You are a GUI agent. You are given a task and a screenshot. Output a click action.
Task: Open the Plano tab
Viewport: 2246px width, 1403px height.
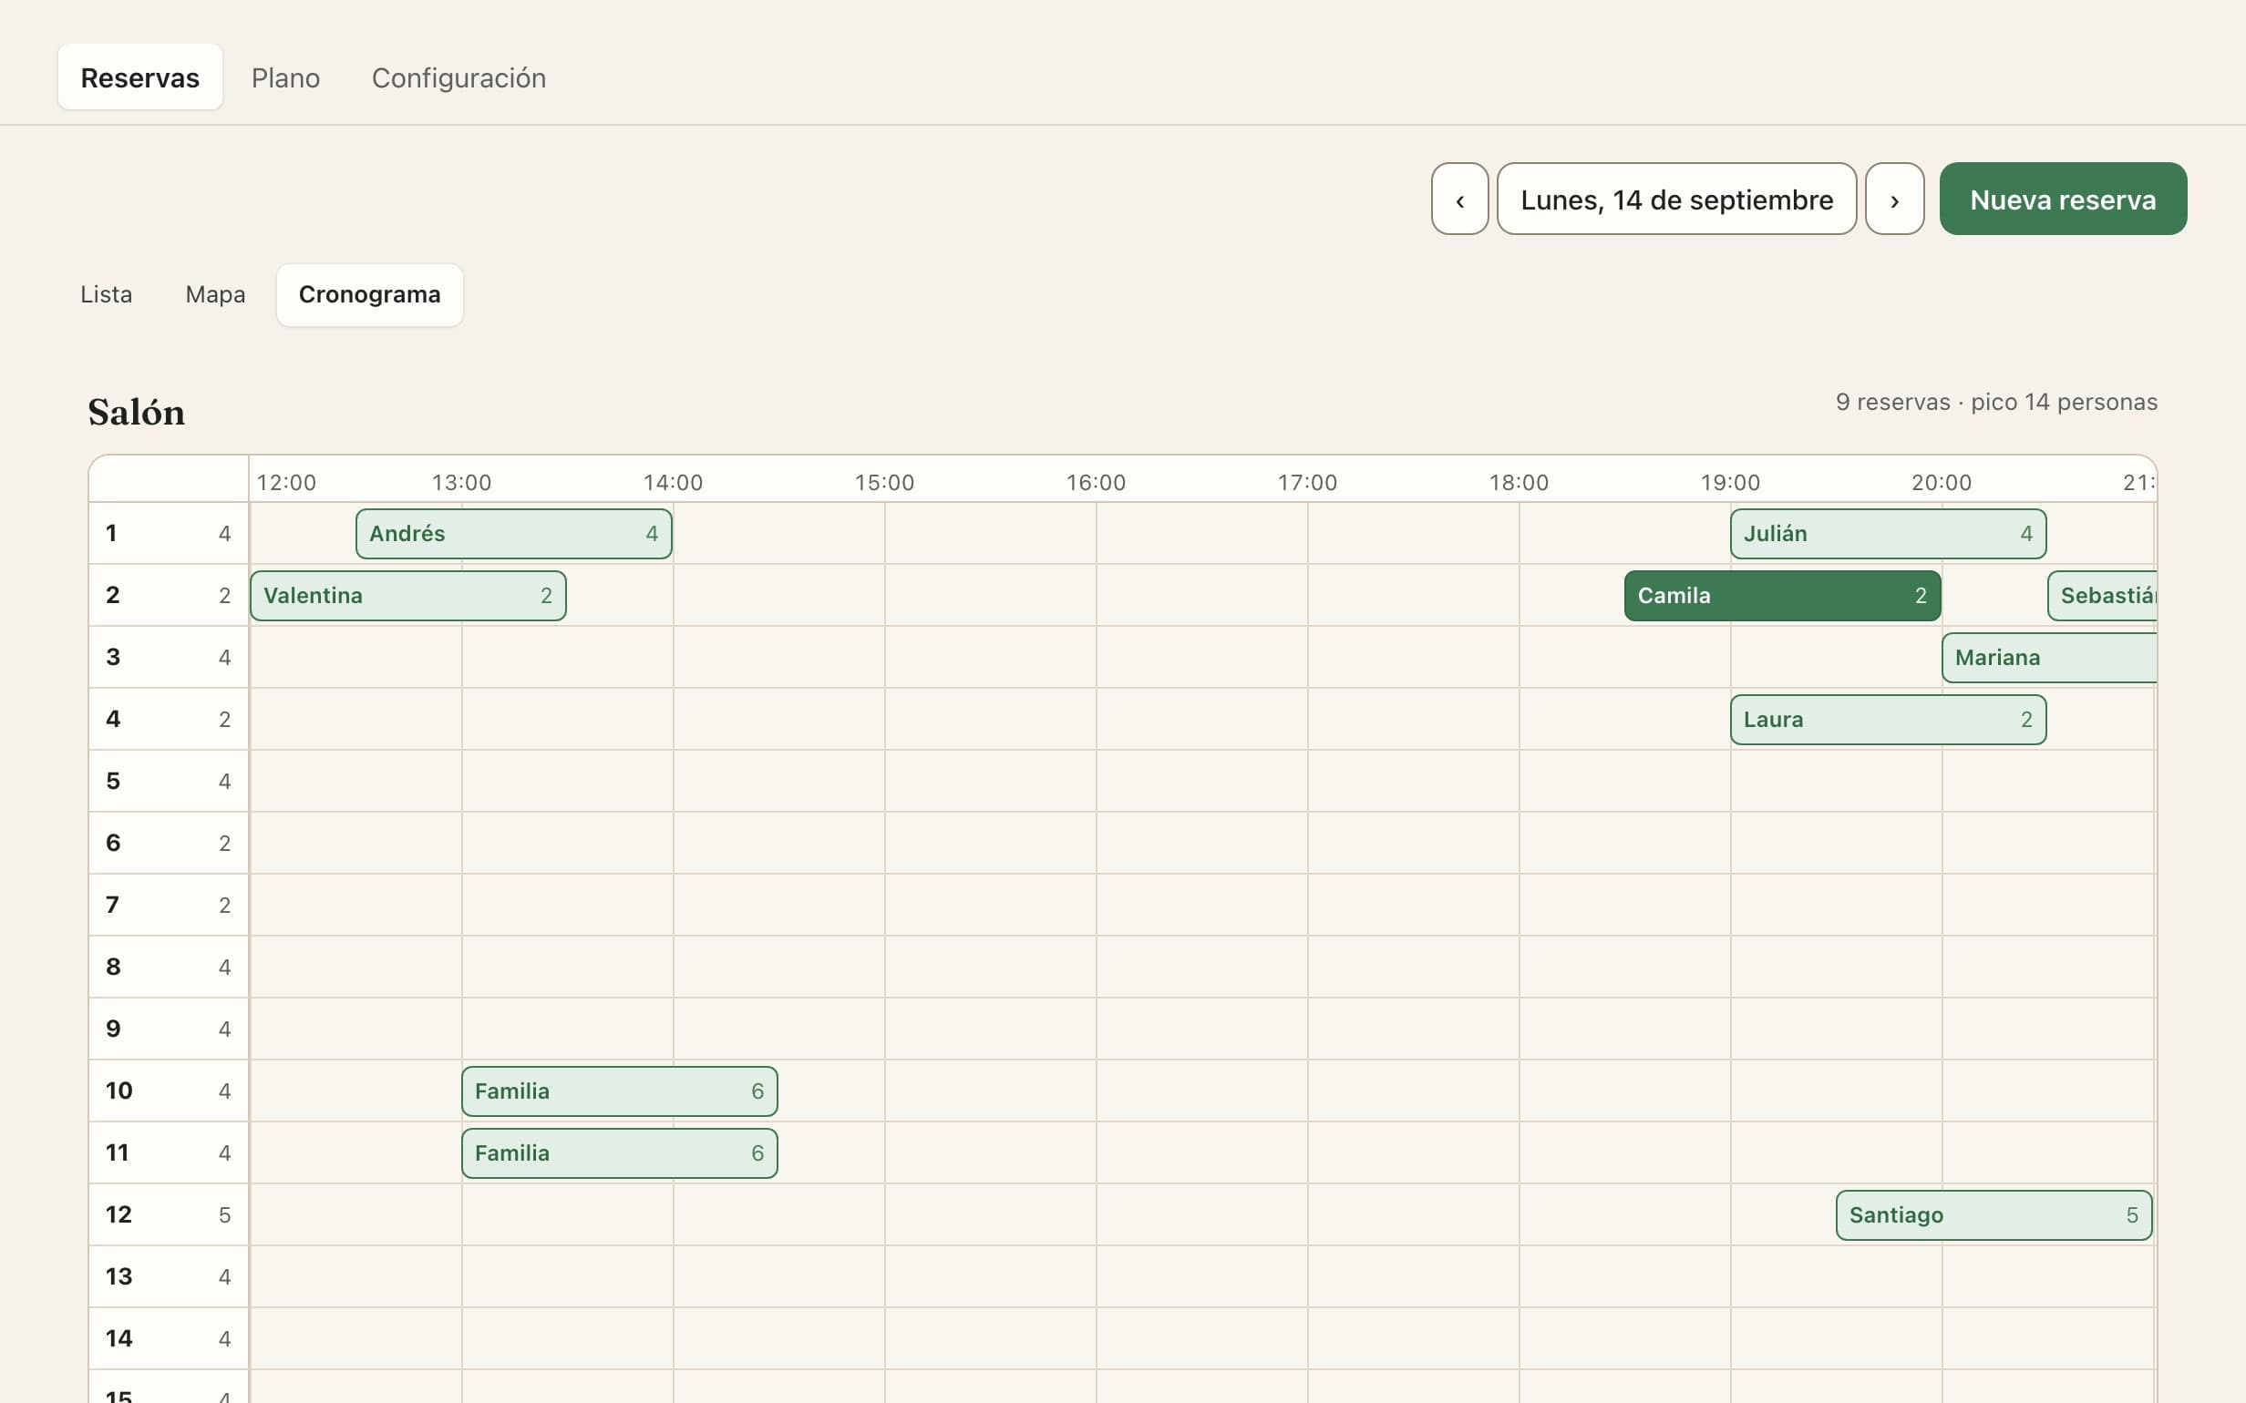286,77
